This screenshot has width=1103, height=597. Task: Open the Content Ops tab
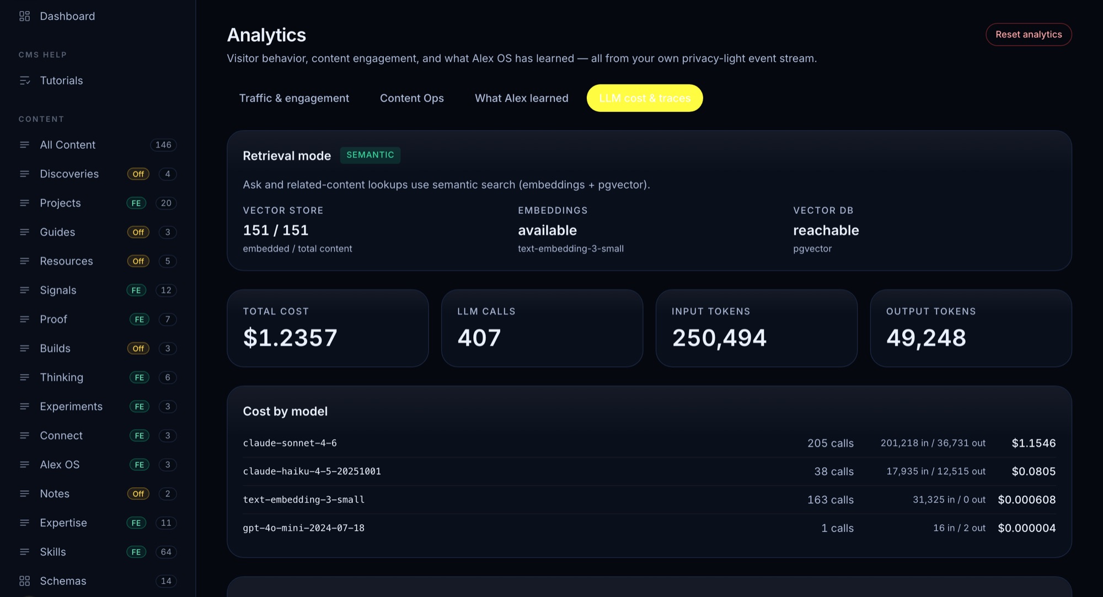(412, 98)
